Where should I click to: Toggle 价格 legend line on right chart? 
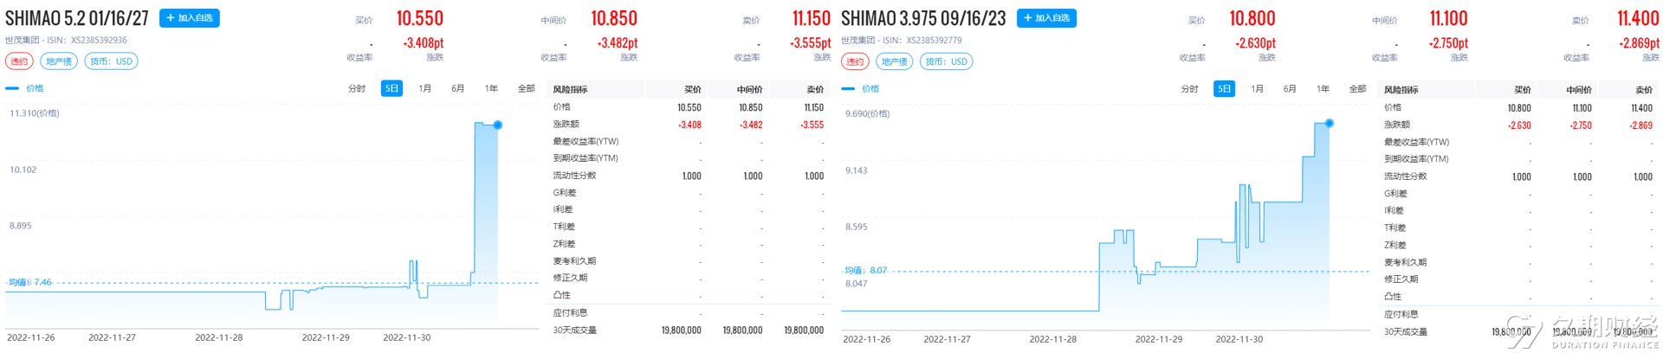point(860,89)
